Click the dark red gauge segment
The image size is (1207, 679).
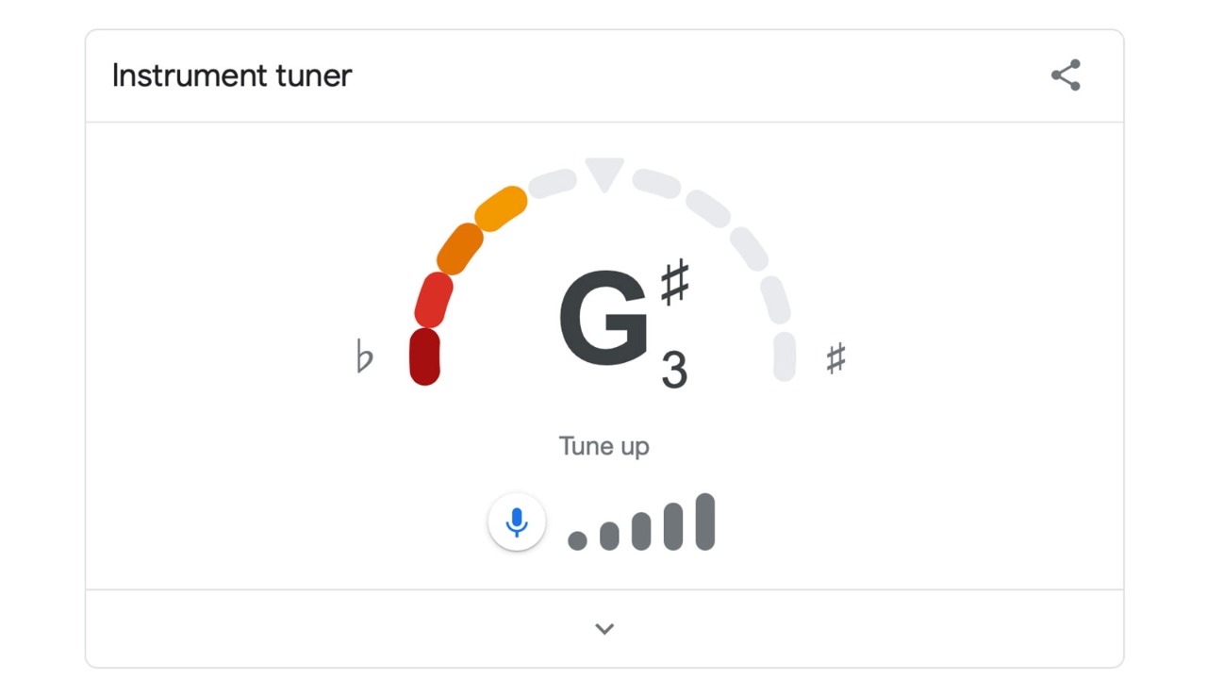pos(424,356)
